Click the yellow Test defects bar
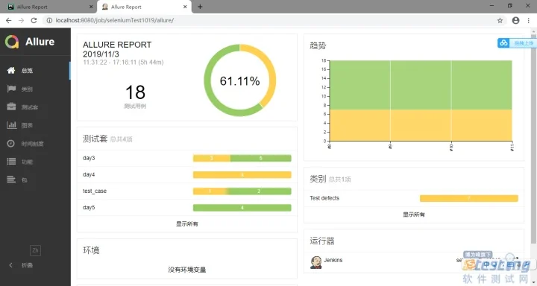The height and width of the screenshot is (286, 537). tap(469, 198)
